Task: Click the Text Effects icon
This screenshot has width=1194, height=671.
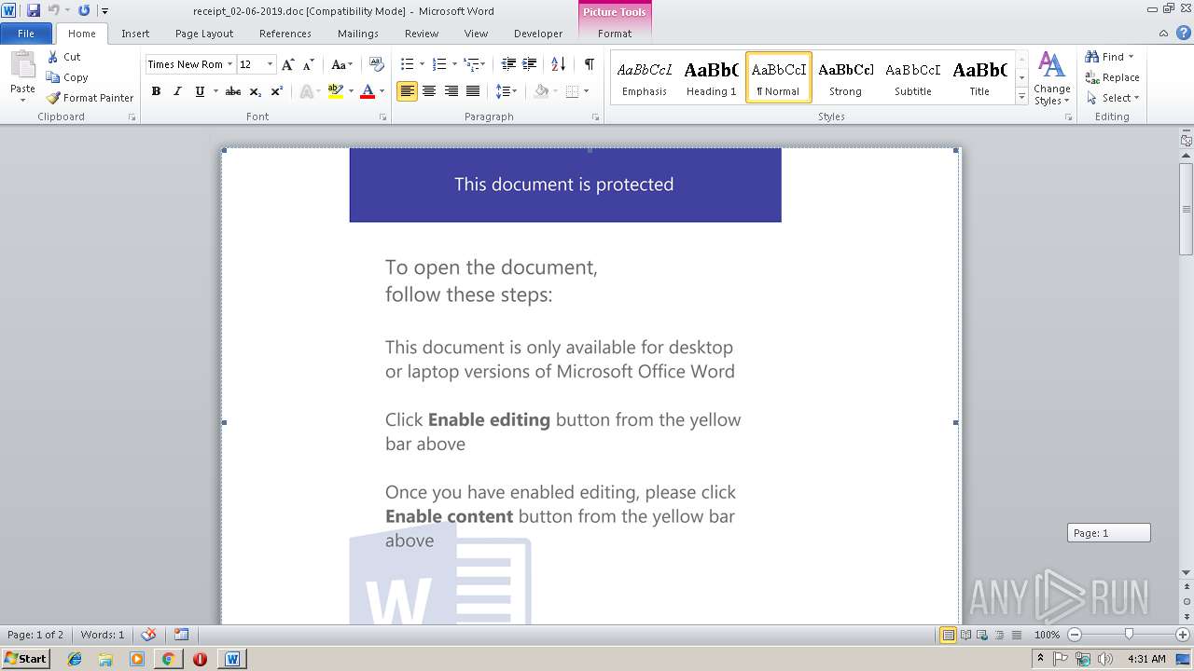Action: tap(306, 91)
